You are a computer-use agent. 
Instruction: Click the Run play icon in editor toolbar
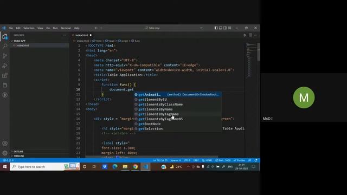coord(245,35)
